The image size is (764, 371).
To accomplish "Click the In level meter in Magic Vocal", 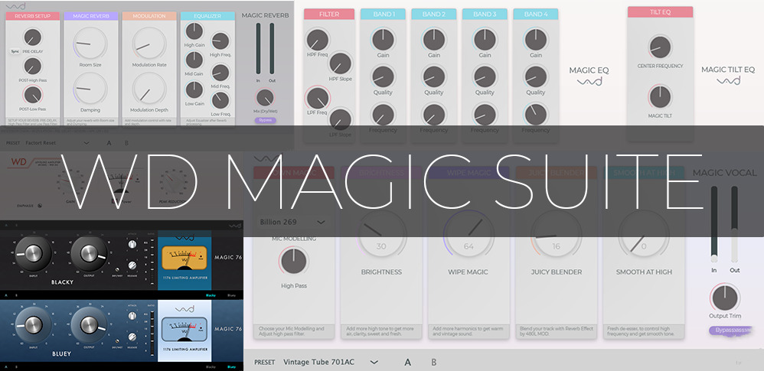I will click(714, 224).
